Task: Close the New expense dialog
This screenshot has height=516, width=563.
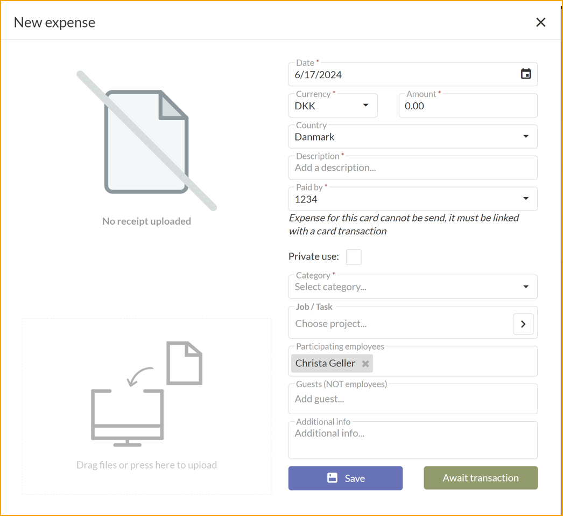Action: point(540,22)
